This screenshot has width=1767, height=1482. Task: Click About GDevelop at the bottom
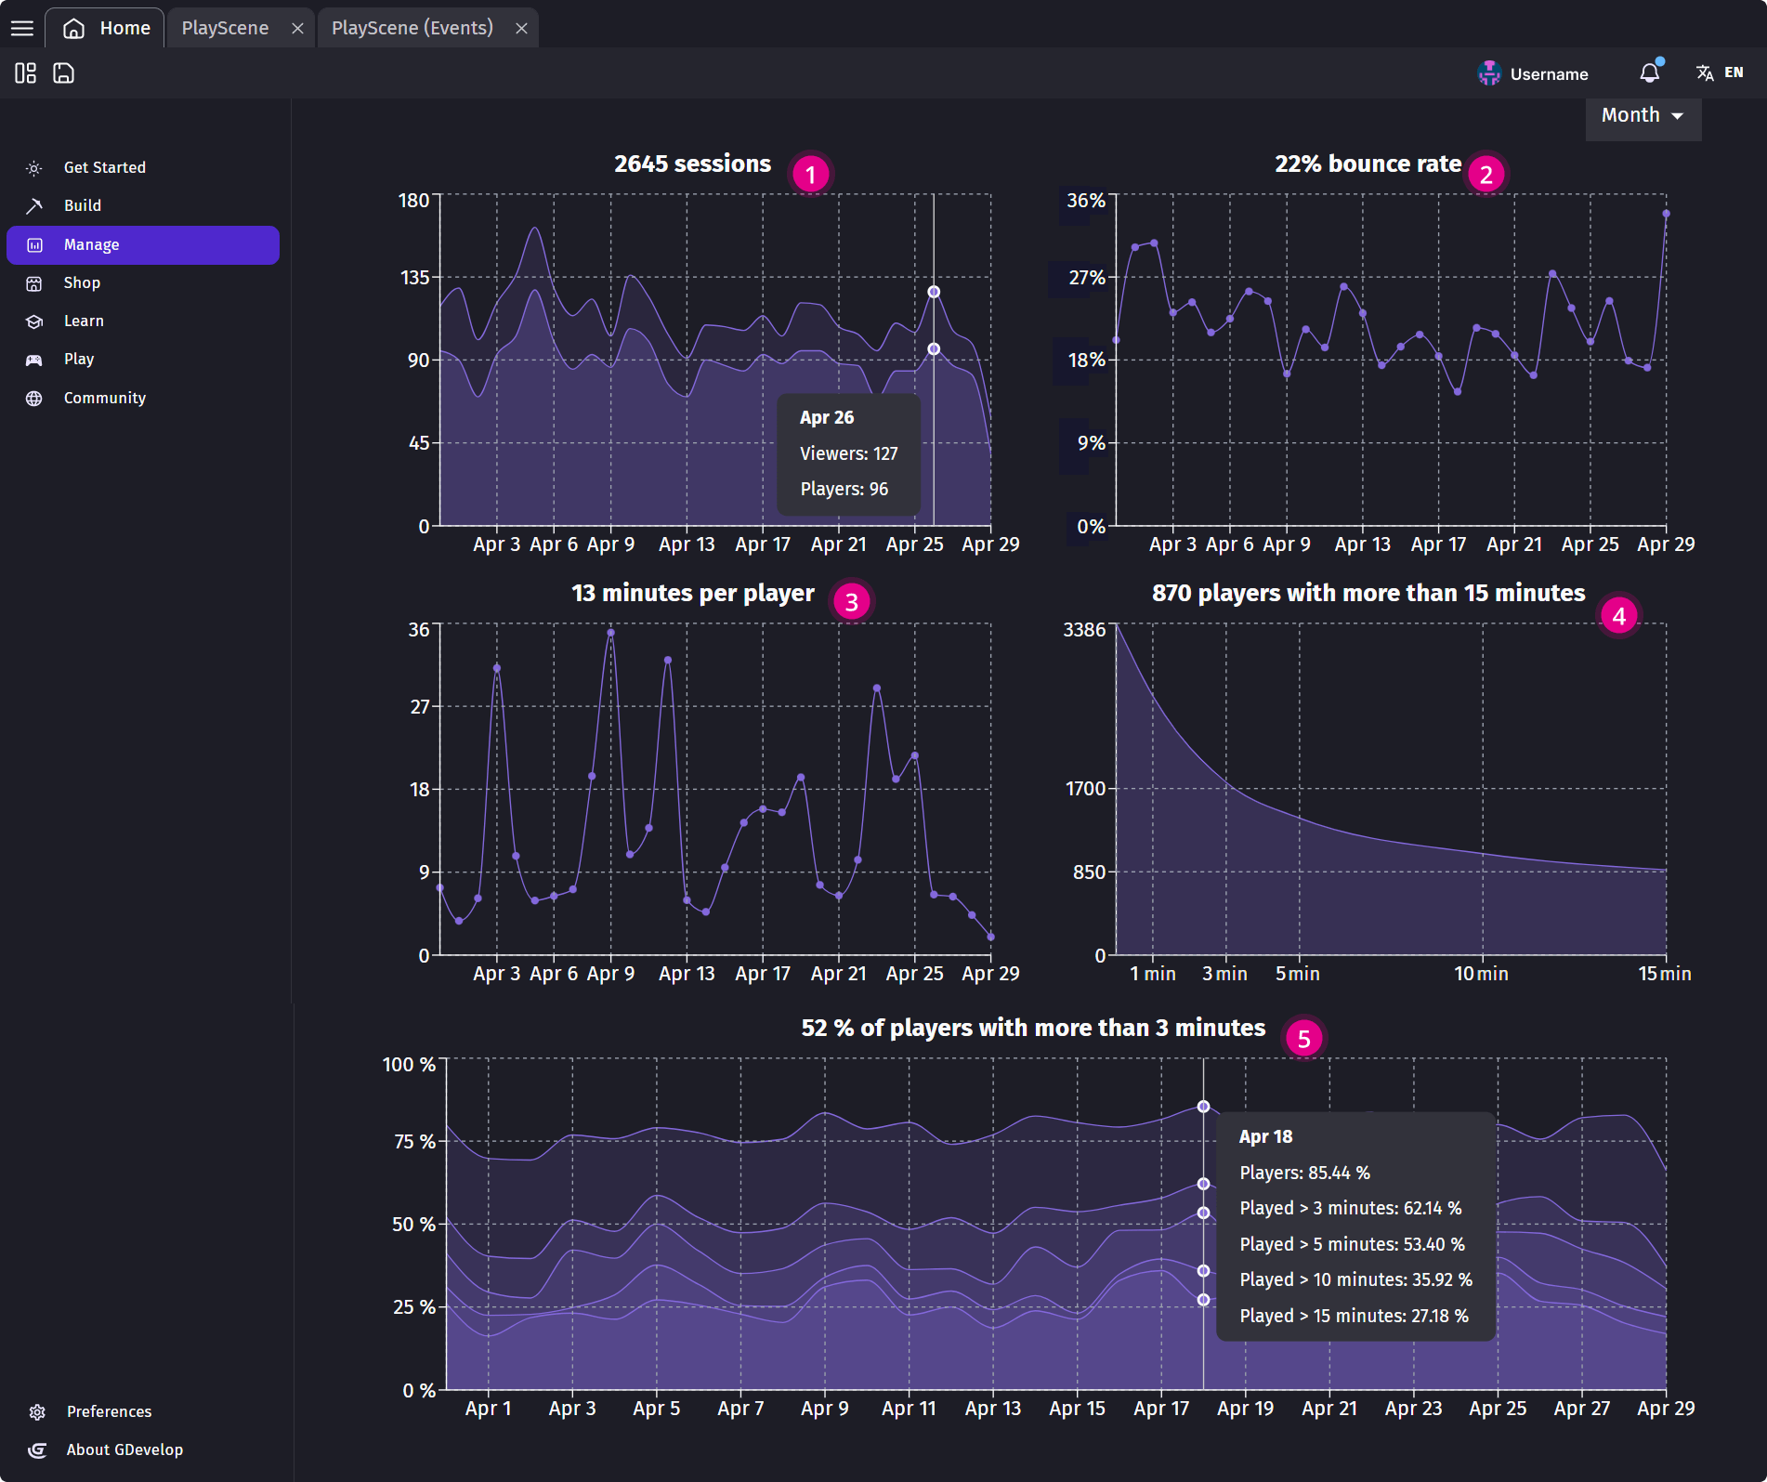[124, 1449]
